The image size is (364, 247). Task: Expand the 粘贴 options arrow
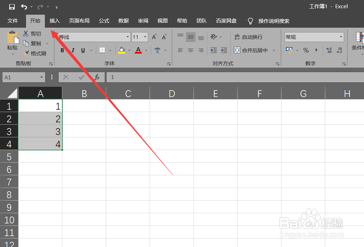tap(13, 54)
